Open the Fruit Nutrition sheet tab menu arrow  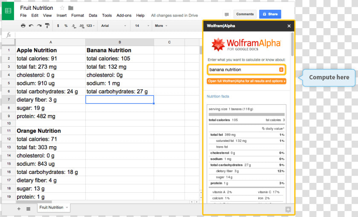[x=67, y=207]
